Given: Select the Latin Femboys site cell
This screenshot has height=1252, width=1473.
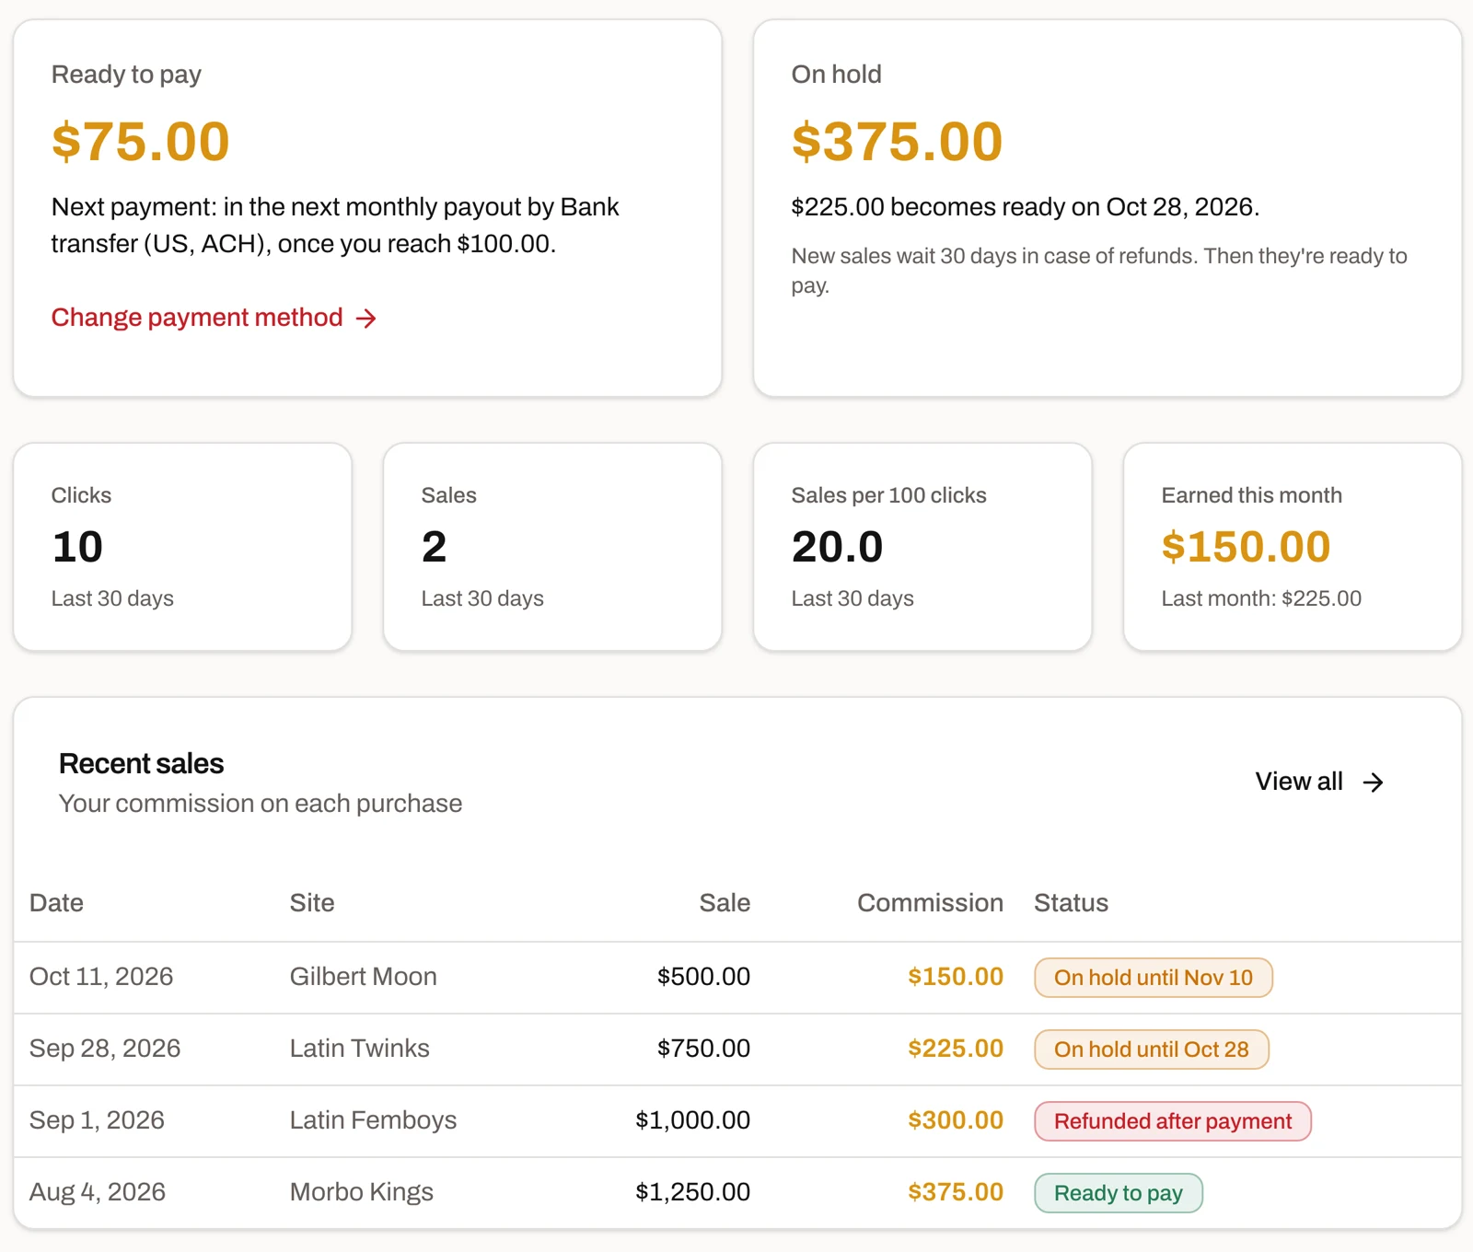Looking at the screenshot, I should click(x=374, y=1120).
